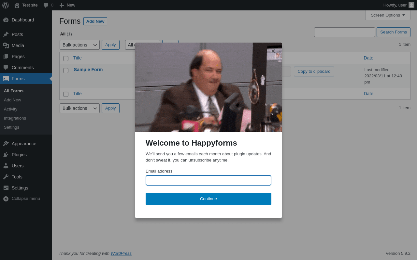Open Settings under the Forms submenu

click(x=11, y=127)
